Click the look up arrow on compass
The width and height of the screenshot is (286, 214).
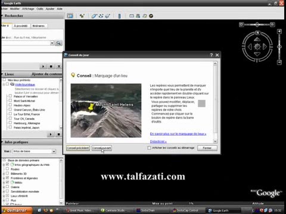click(x=257, y=39)
